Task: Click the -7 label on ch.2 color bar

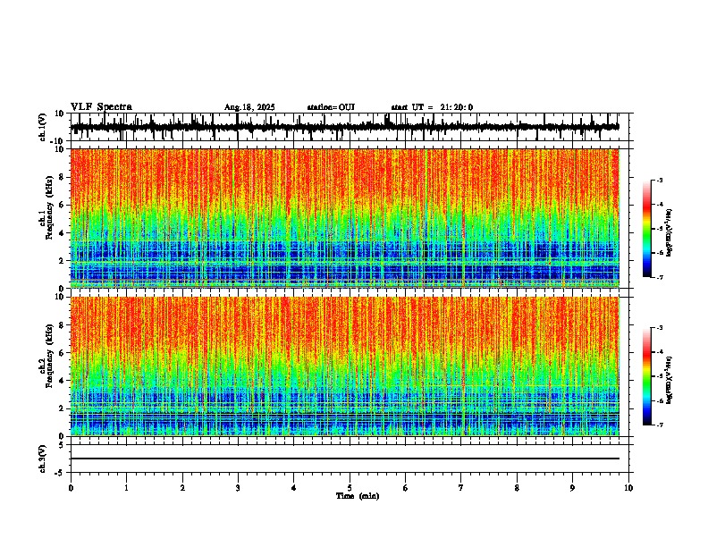Action: coord(660,425)
